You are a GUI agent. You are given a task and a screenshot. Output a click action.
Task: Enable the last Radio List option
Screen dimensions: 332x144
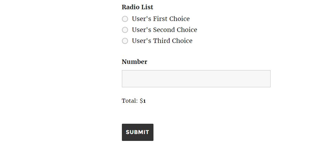click(125, 41)
